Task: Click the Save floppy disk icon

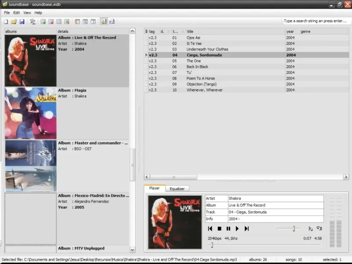Action: point(22,21)
